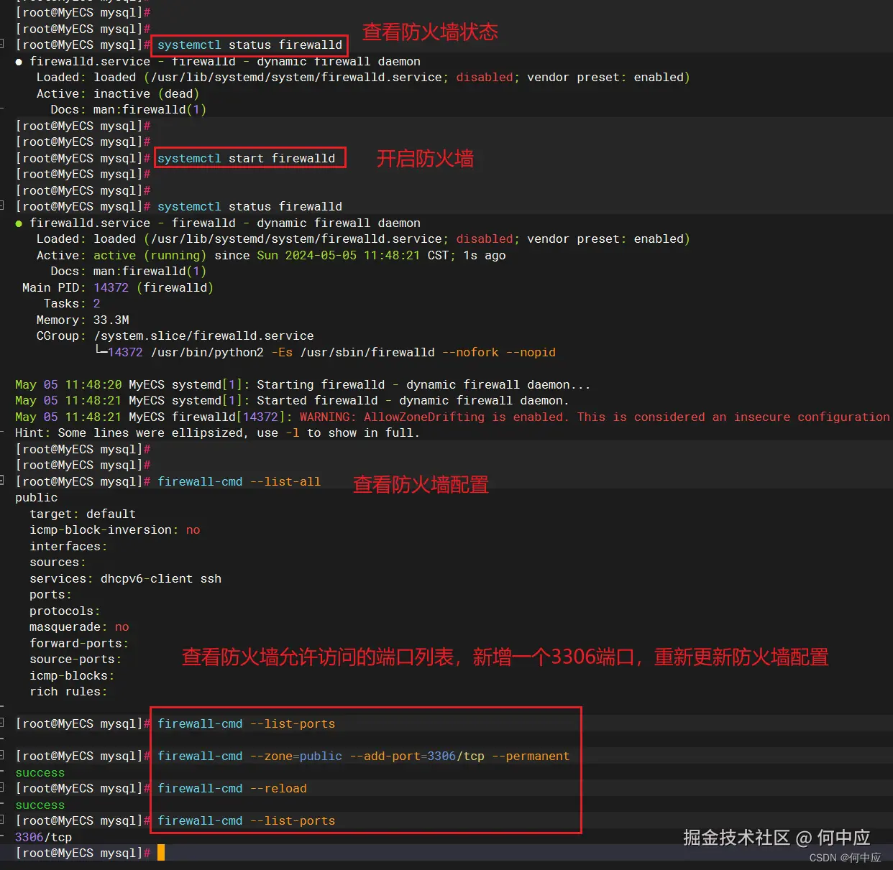Select the 'Active: inactive (dead)' status line
The width and height of the screenshot is (893, 870).
click(x=118, y=93)
